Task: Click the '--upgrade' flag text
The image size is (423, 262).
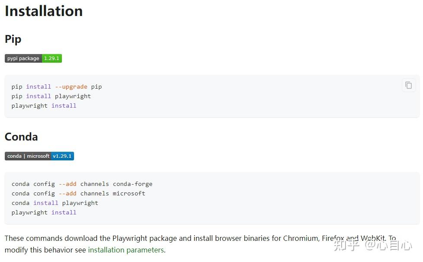Action: tap(71, 87)
